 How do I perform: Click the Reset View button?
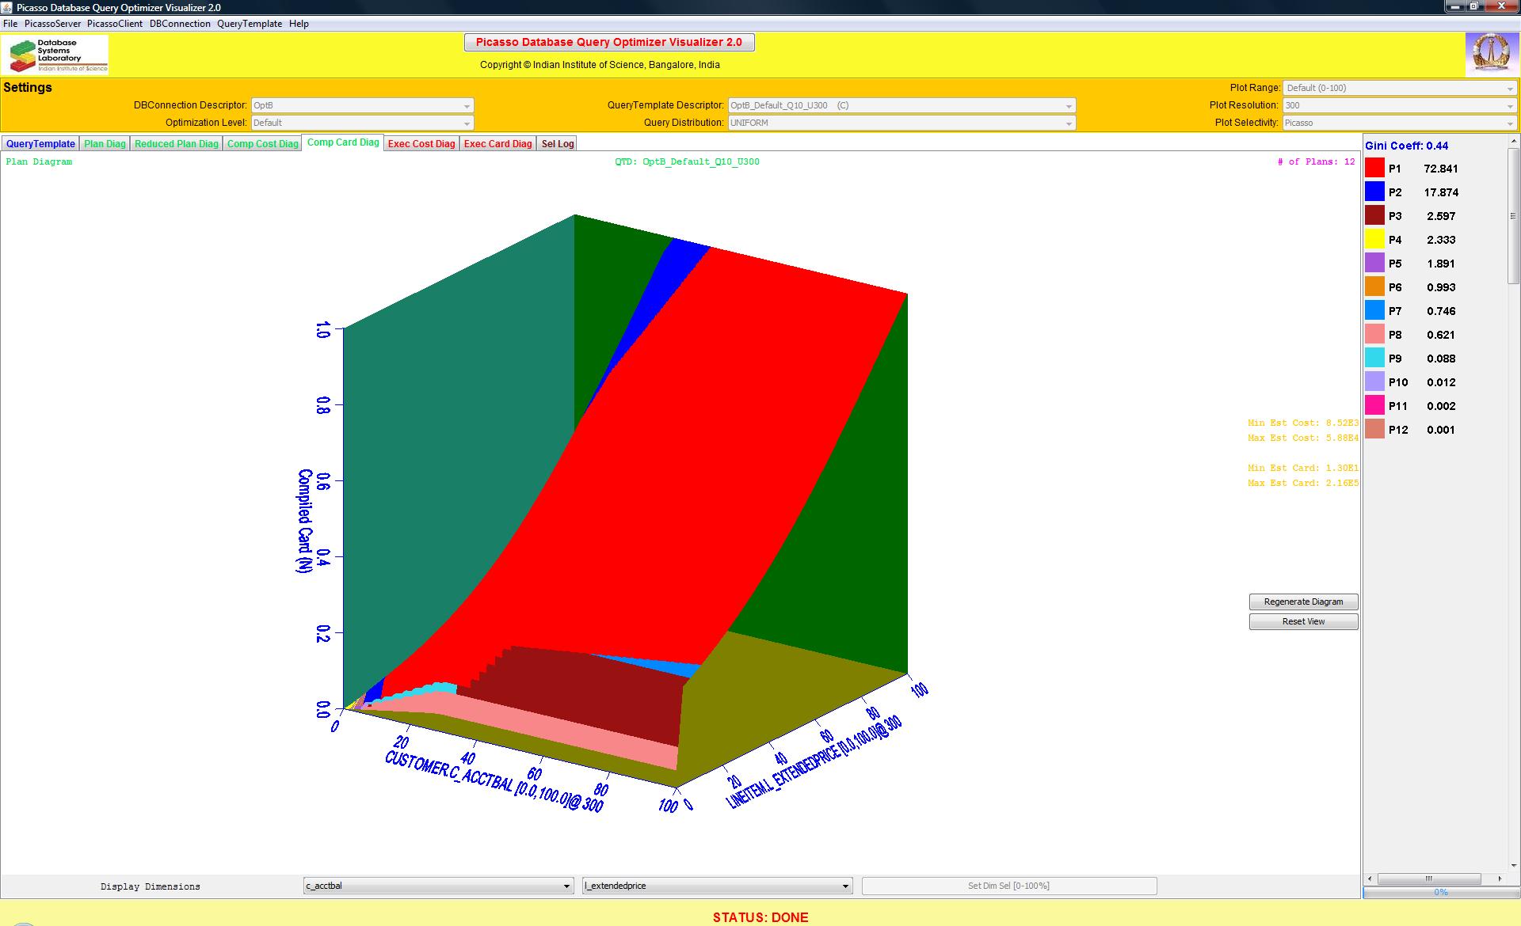(x=1303, y=621)
